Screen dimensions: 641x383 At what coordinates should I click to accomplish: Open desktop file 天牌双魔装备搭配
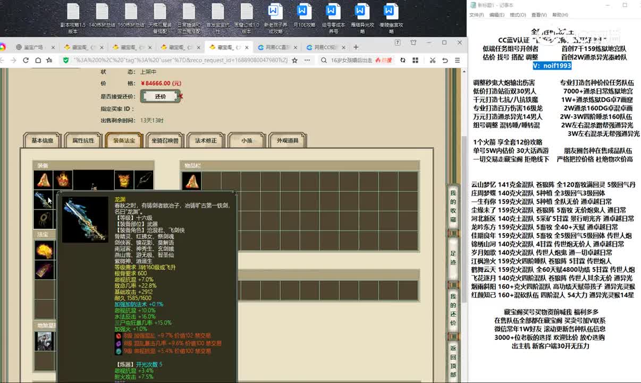tap(160, 18)
